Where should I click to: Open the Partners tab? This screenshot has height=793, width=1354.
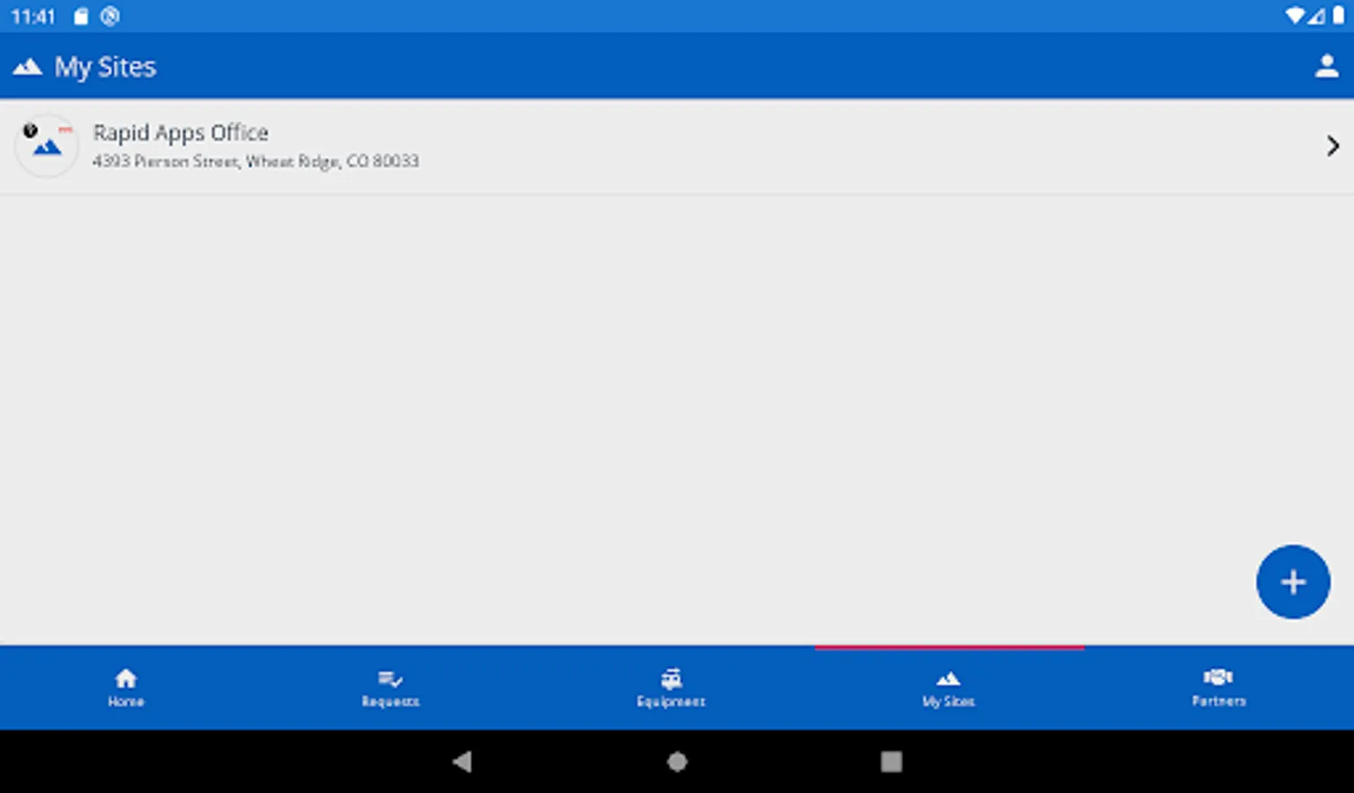click(x=1219, y=688)
